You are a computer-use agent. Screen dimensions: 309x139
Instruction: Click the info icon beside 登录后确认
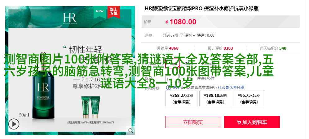point(169,88)
